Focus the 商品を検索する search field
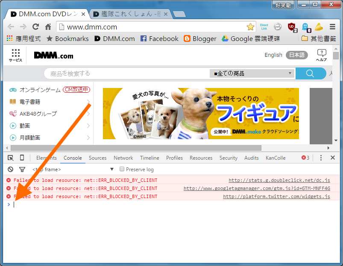 (127, 73)
